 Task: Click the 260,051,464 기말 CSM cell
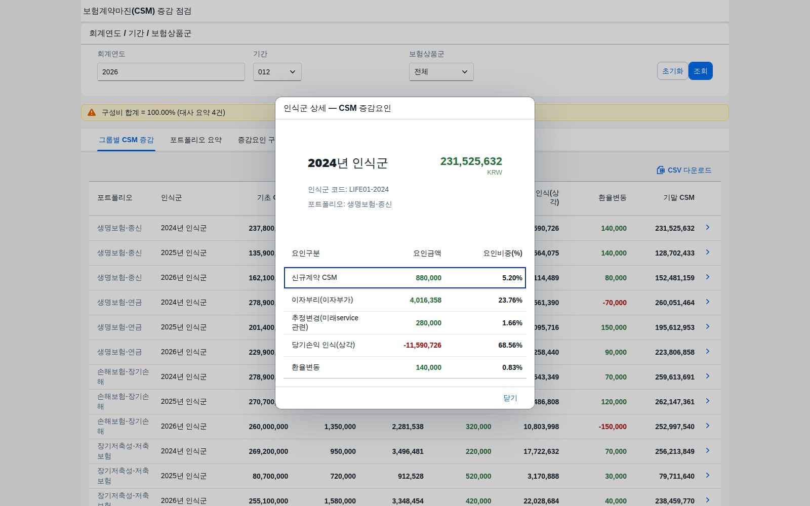[x=675, y=303]
